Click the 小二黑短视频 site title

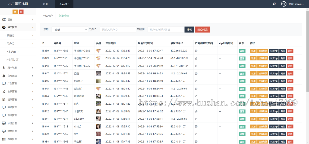pyautogui.click(x=18, y=4)
